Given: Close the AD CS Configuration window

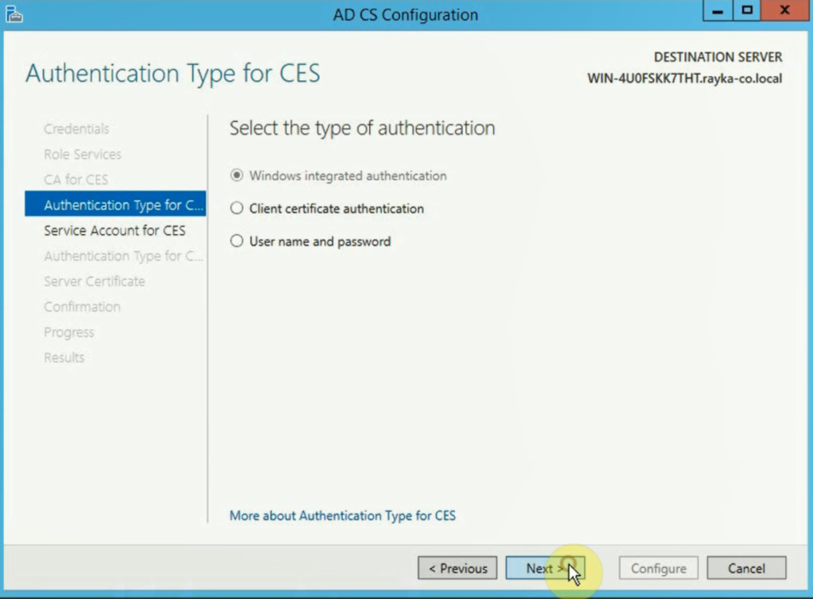Looking at the screenshot, I should [x=784, y=10].
